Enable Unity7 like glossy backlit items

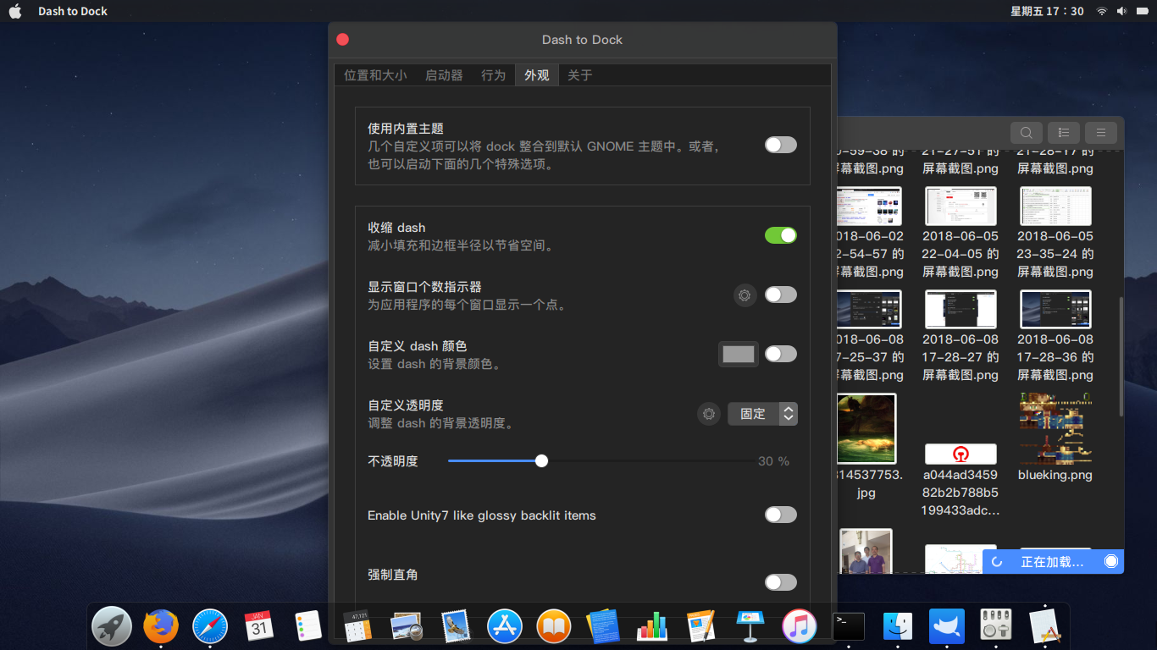click(x=780, y=515)
